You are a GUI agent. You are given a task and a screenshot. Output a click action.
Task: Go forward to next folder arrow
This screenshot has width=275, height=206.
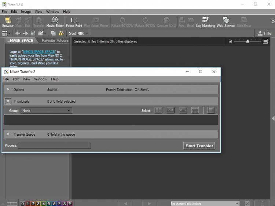pyautogui.click(x=25, y=33)
